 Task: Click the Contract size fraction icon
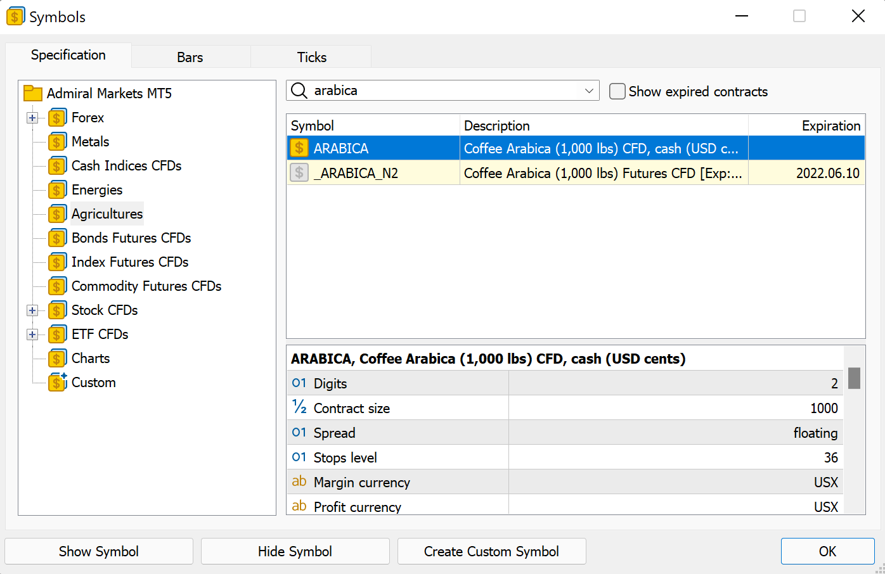299,407
